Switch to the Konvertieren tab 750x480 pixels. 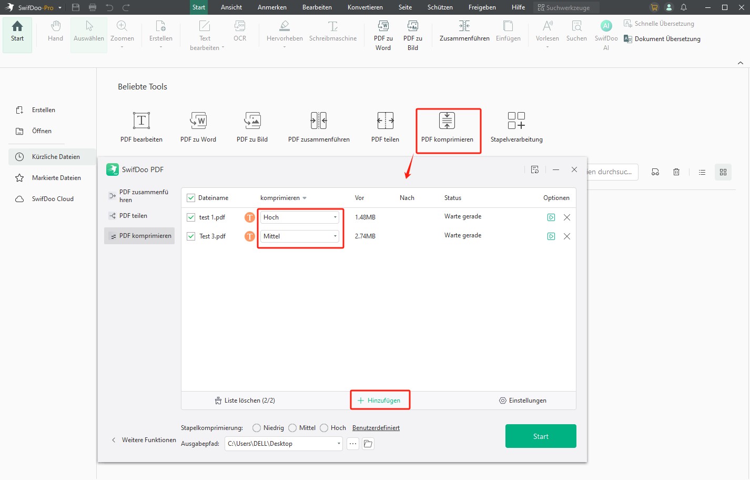point(365,7)
